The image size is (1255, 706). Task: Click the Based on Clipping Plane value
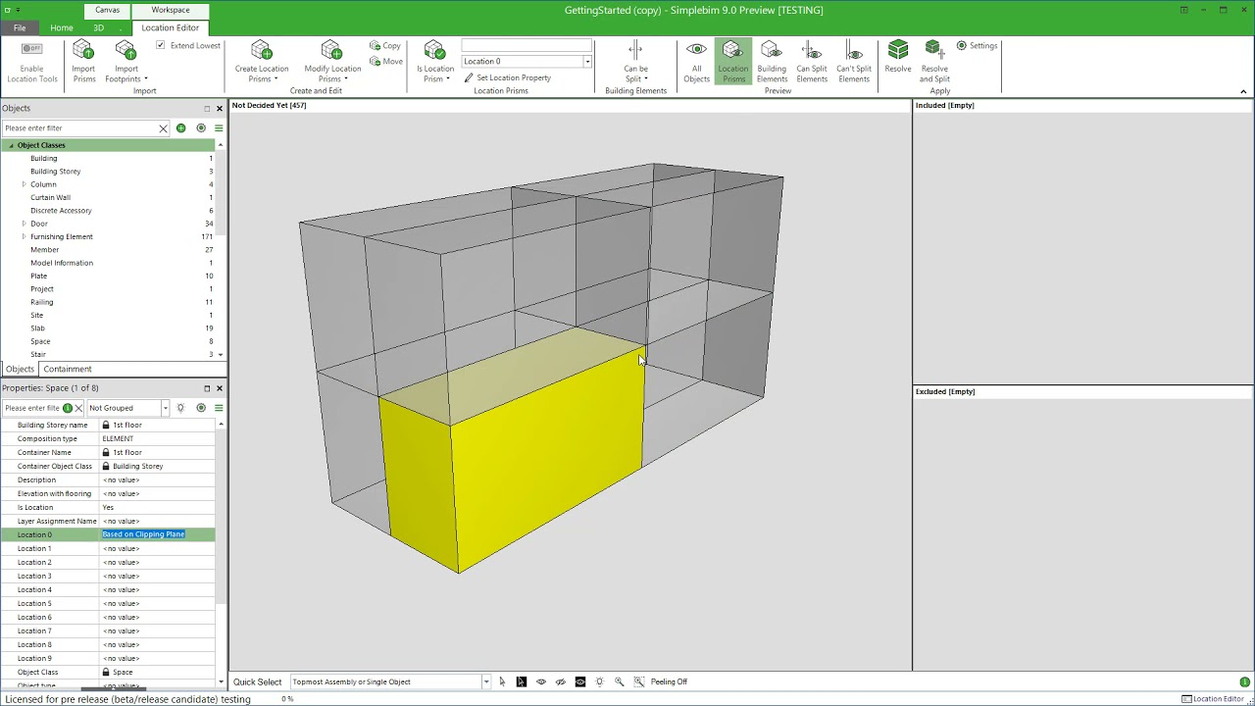point(143,534)
